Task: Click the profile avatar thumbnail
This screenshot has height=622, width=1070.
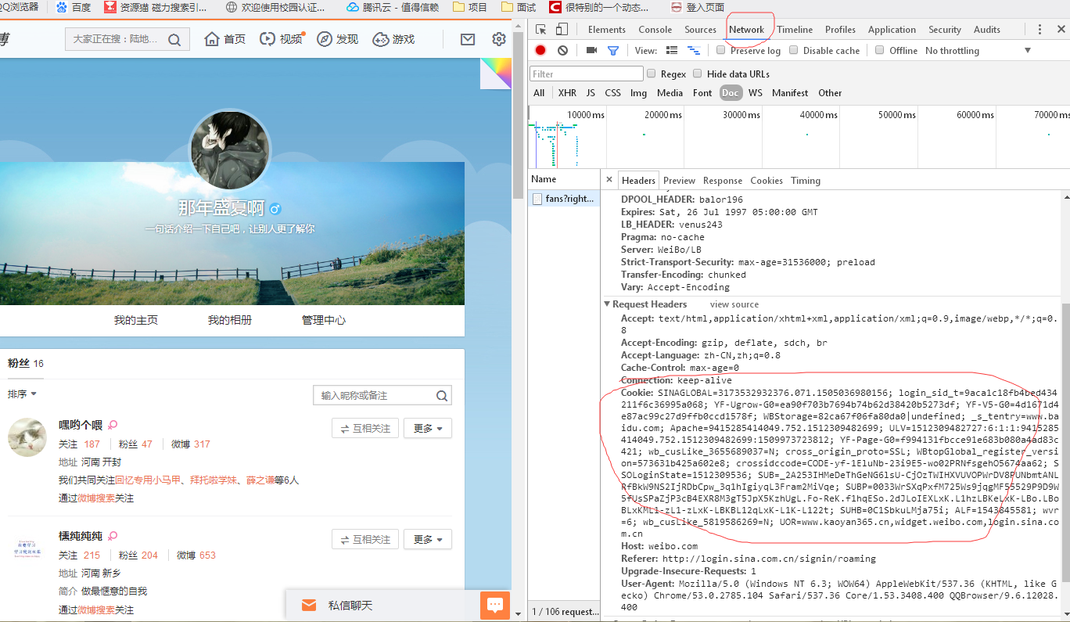Action: tap(231, 150)
